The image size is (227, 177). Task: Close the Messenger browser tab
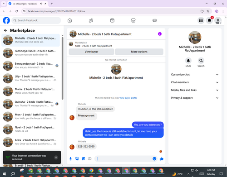coord(45,4)
